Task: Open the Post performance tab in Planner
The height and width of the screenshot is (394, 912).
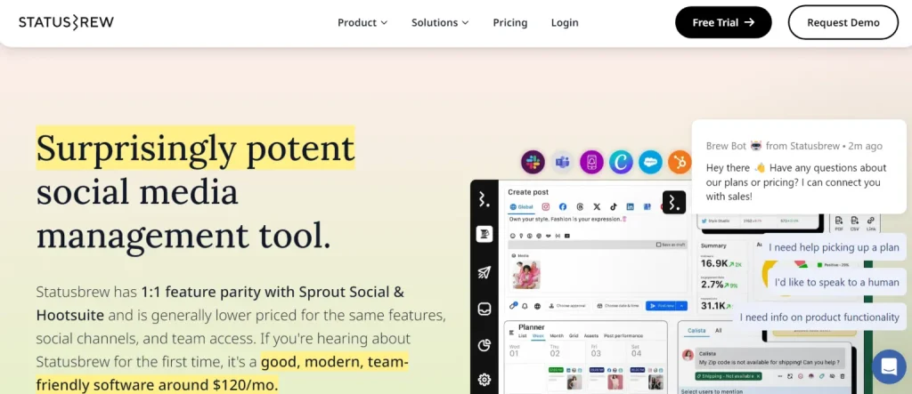Action: (x=623, y=336)
